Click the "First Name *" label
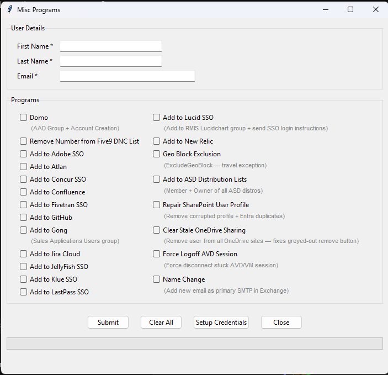The image size is (388, 375). (35, 46)
